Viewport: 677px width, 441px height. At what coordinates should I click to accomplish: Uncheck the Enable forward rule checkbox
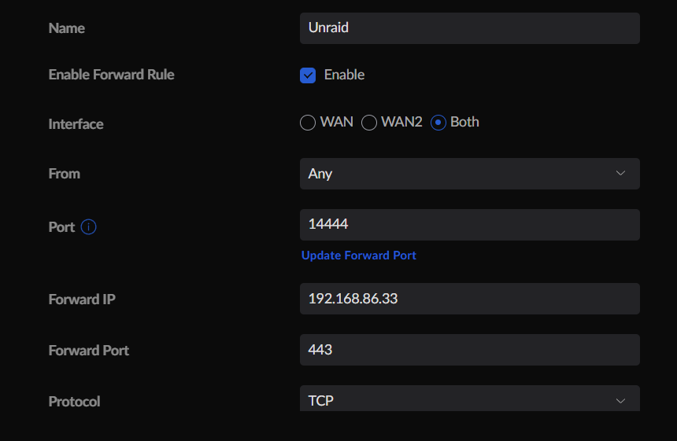coord(308,75)
